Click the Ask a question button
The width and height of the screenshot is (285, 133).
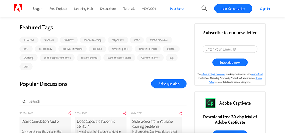pos(169,84)
